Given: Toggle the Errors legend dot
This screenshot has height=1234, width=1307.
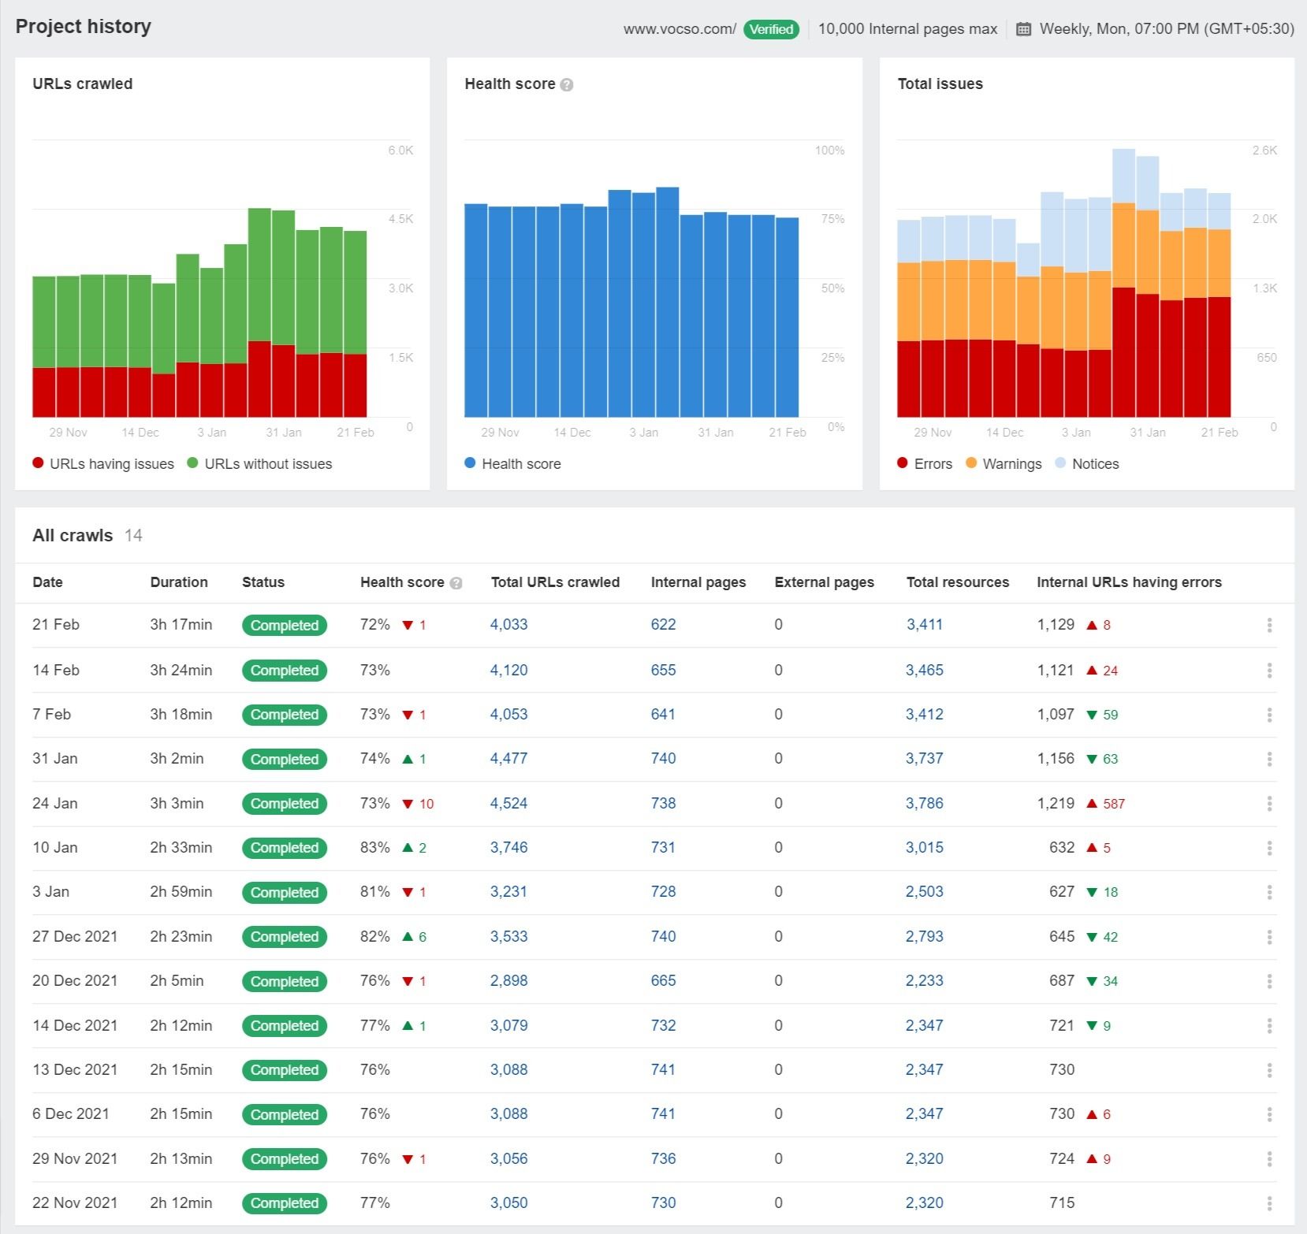Looking at the screenshot, I should [903, 463].
